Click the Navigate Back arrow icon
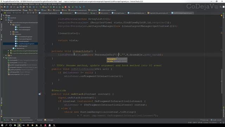The width and height of the screenshot is (225, 127). [x=34, y=7]
